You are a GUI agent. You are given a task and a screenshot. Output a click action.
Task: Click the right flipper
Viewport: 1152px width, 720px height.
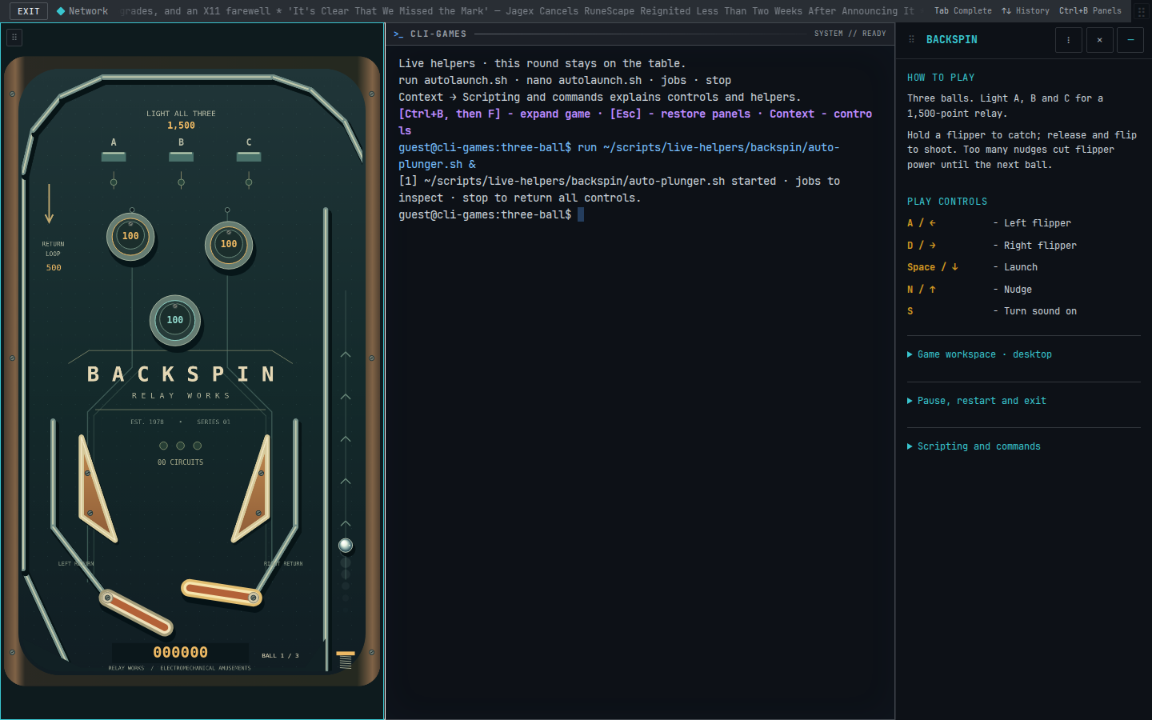point(222,592)
